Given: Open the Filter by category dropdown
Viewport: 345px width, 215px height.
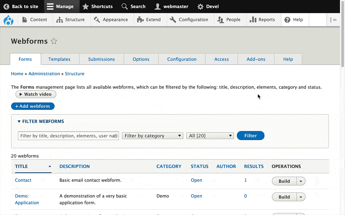Looking at the screenshot, I should tap(153, 136).
